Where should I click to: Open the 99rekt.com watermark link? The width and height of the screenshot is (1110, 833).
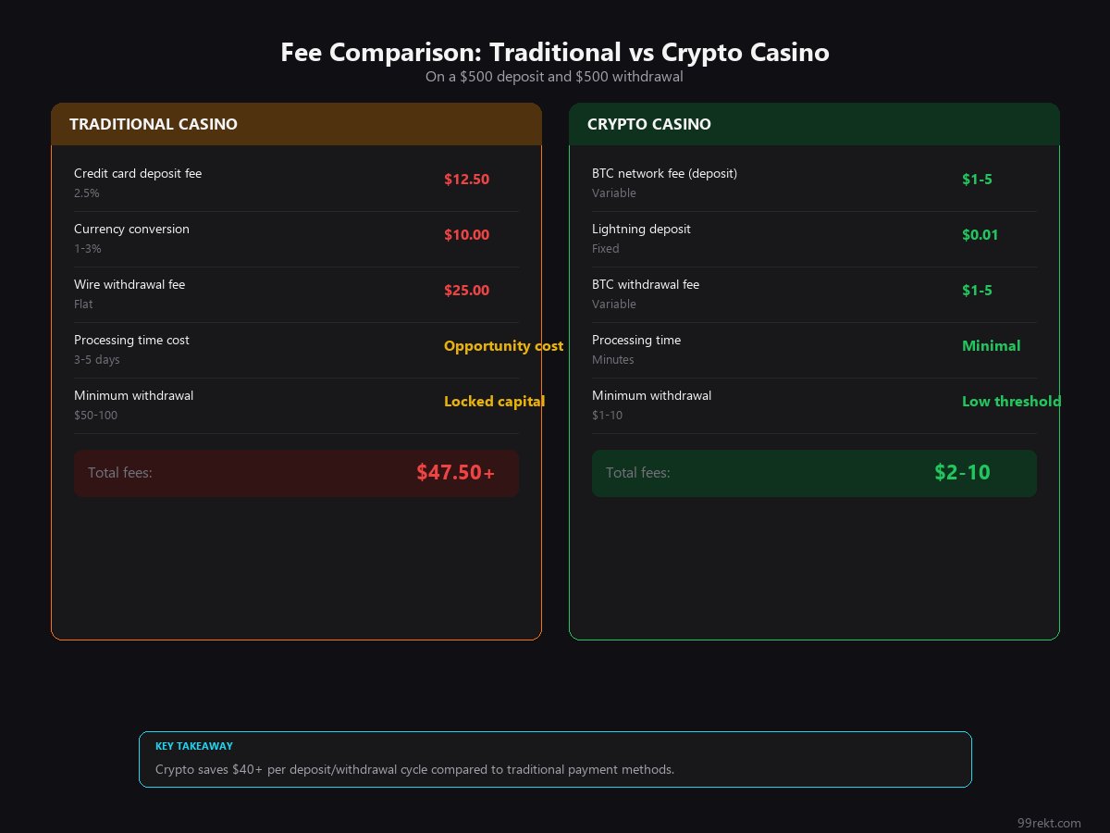click(x=1048, y=823)
